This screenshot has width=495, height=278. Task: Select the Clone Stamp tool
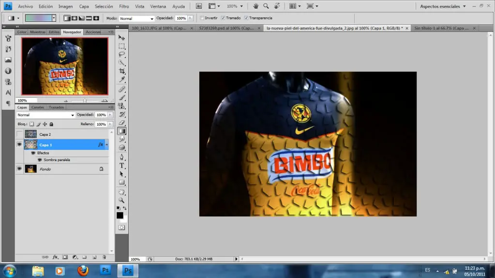[121, 106]
